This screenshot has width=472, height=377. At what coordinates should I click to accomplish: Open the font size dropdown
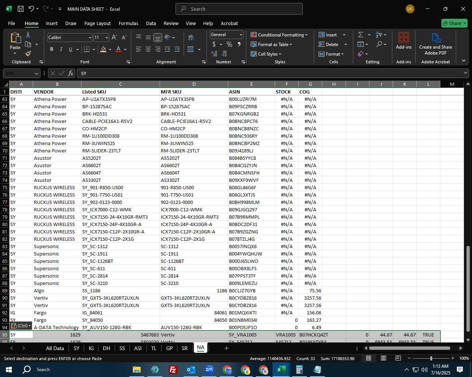107,38
